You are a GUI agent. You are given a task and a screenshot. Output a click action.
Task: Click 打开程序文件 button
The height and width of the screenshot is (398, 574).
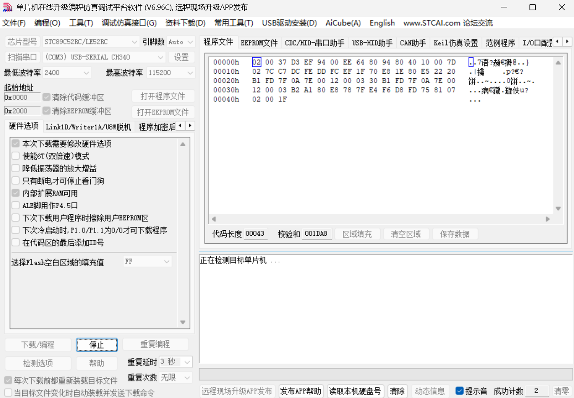[x=163, y=96]
